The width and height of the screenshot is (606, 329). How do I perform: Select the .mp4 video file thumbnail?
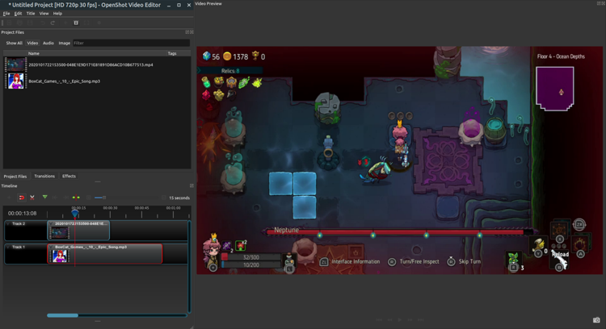pyautogui.click(x=16, y=65)
